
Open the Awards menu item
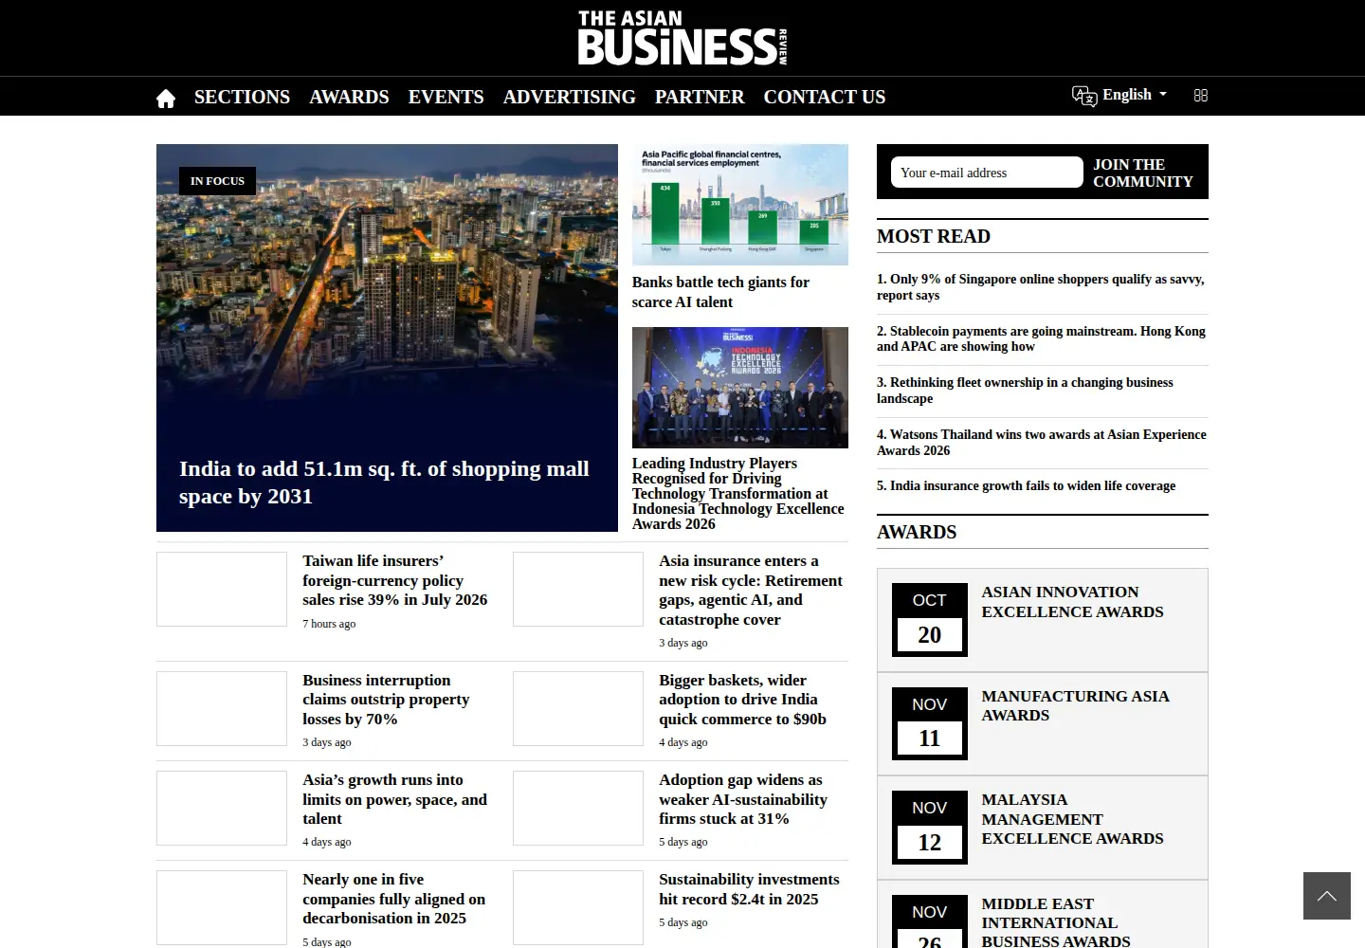point(349,97)
